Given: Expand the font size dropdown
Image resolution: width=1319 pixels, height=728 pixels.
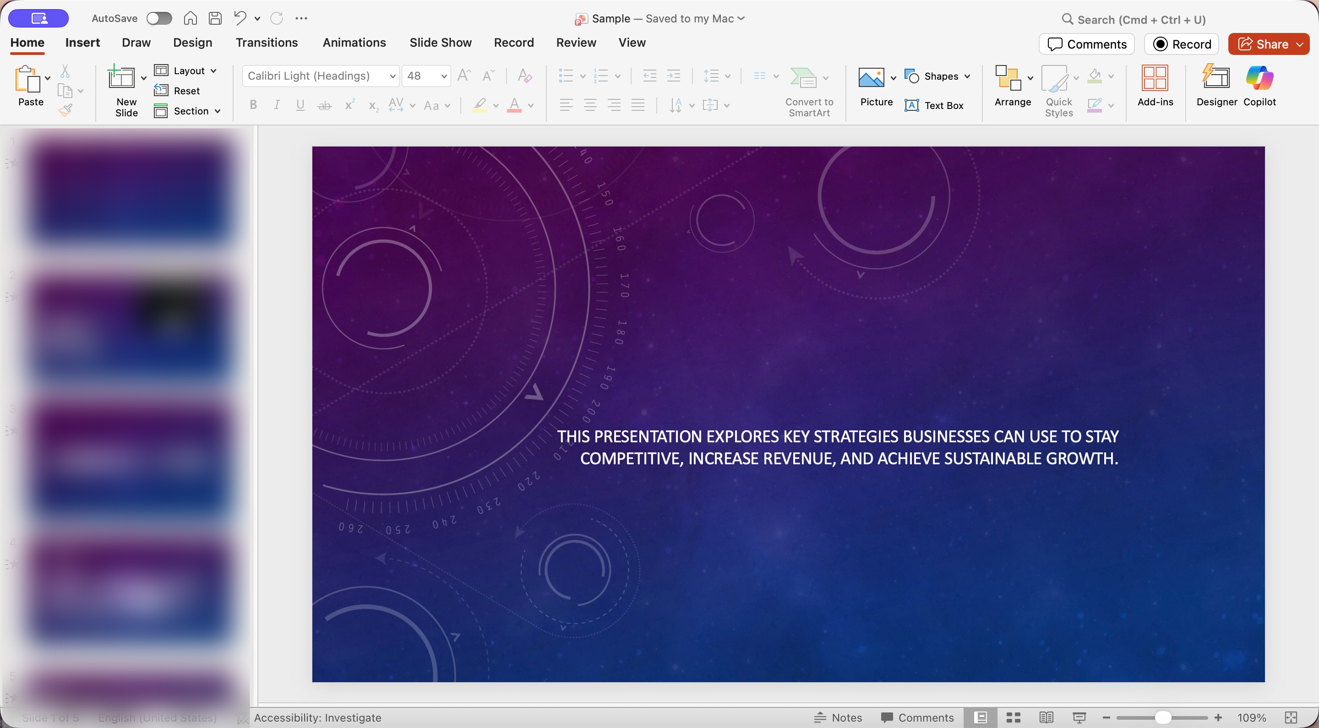Looking at the screenshot, I should point(443,76).
